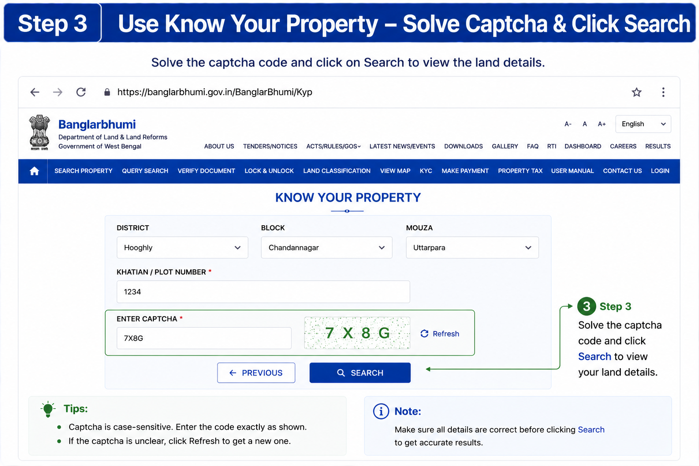Open the English language dropdown

click(x=643, y=124)
